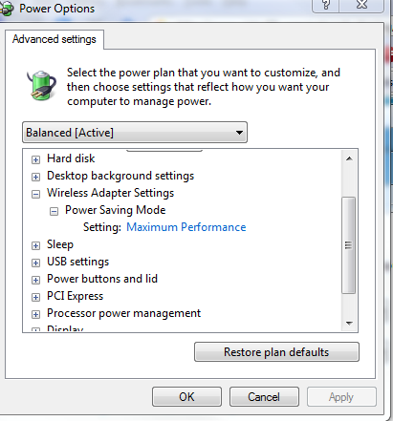Expand the USB settings node
This screenshot has height=421, width=393.
pyautogui.click(x=35, y=263)
